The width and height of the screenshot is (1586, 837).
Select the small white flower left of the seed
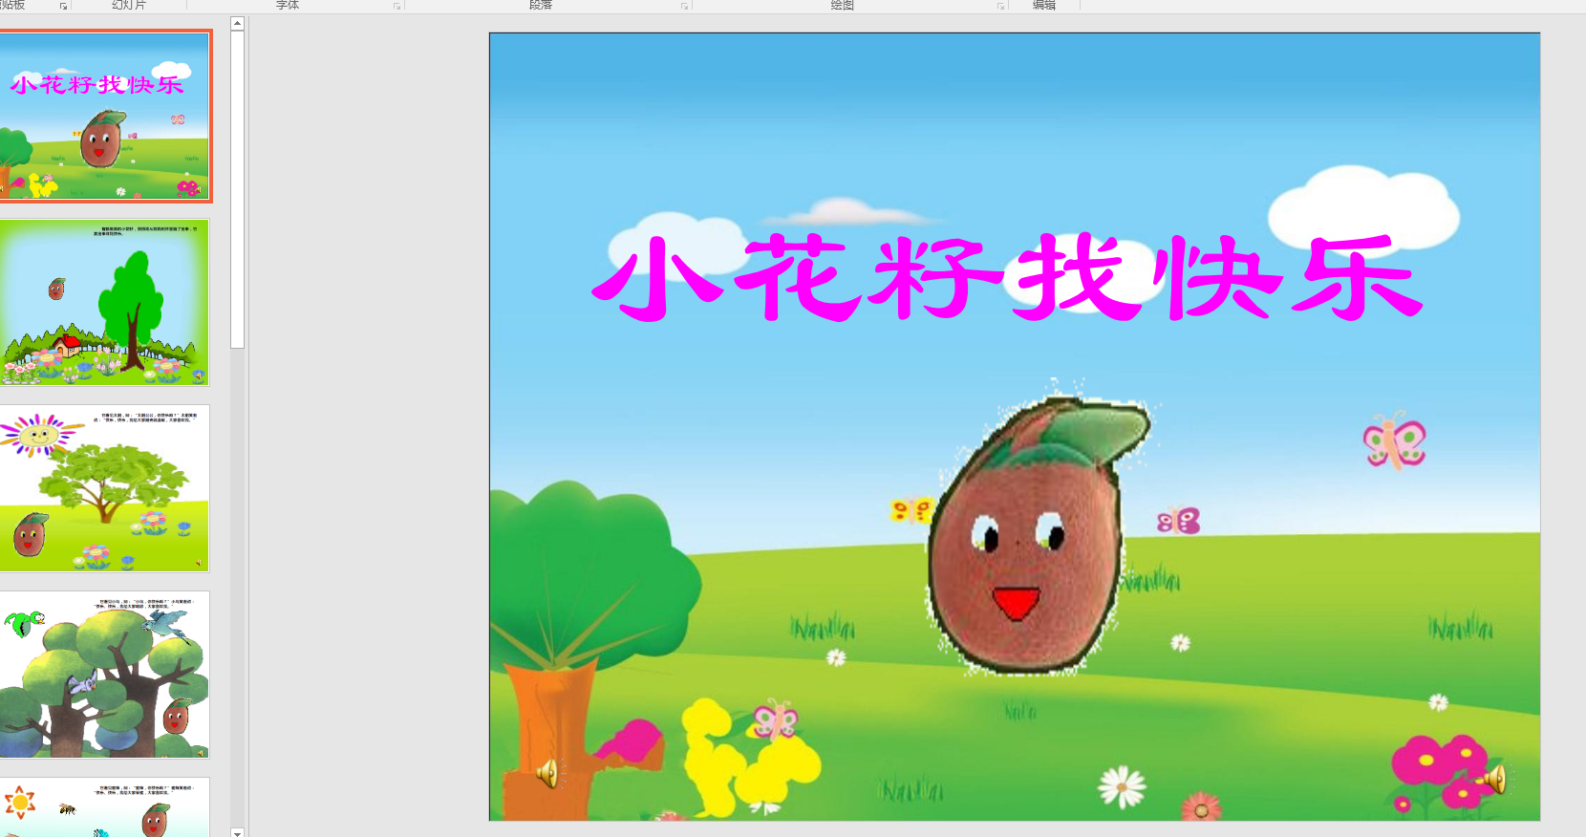(x=836, y=656)
